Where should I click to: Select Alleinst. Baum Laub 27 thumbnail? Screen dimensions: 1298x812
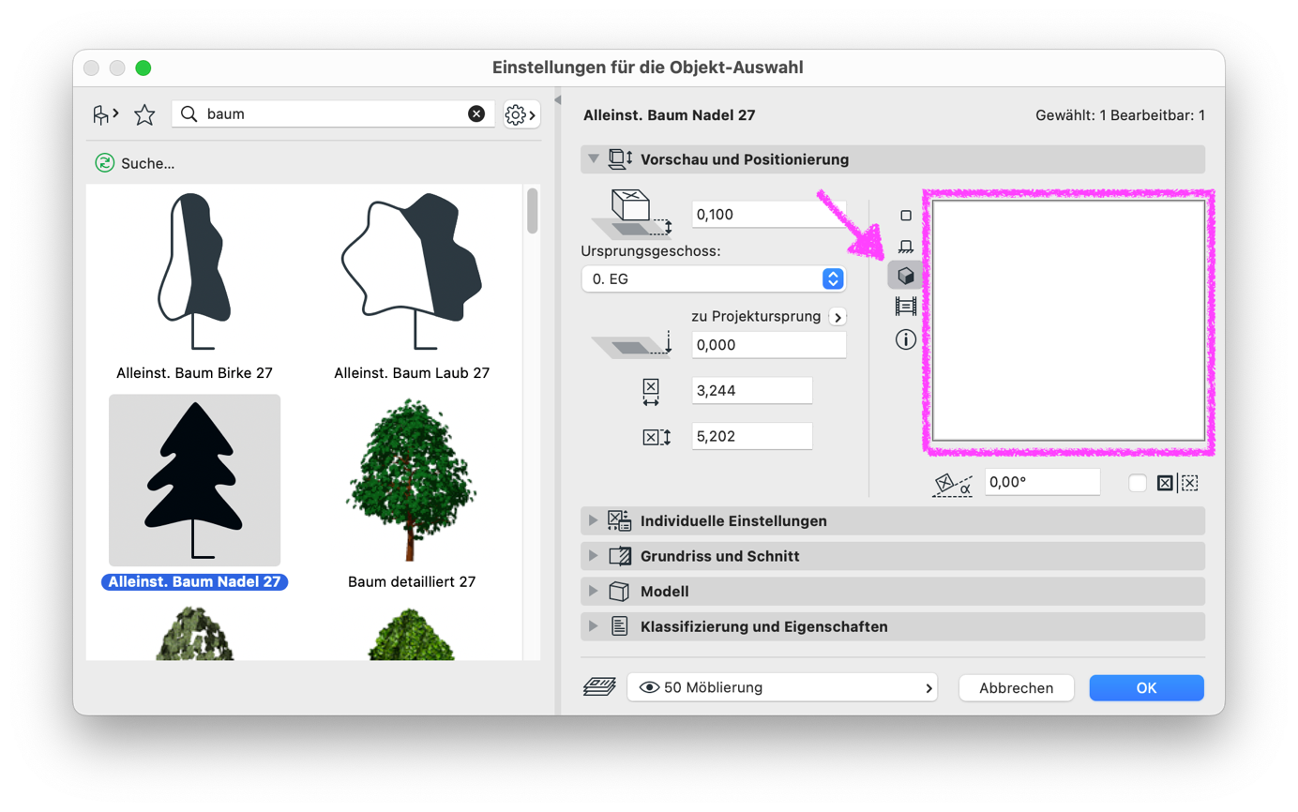tap(412, 272)
